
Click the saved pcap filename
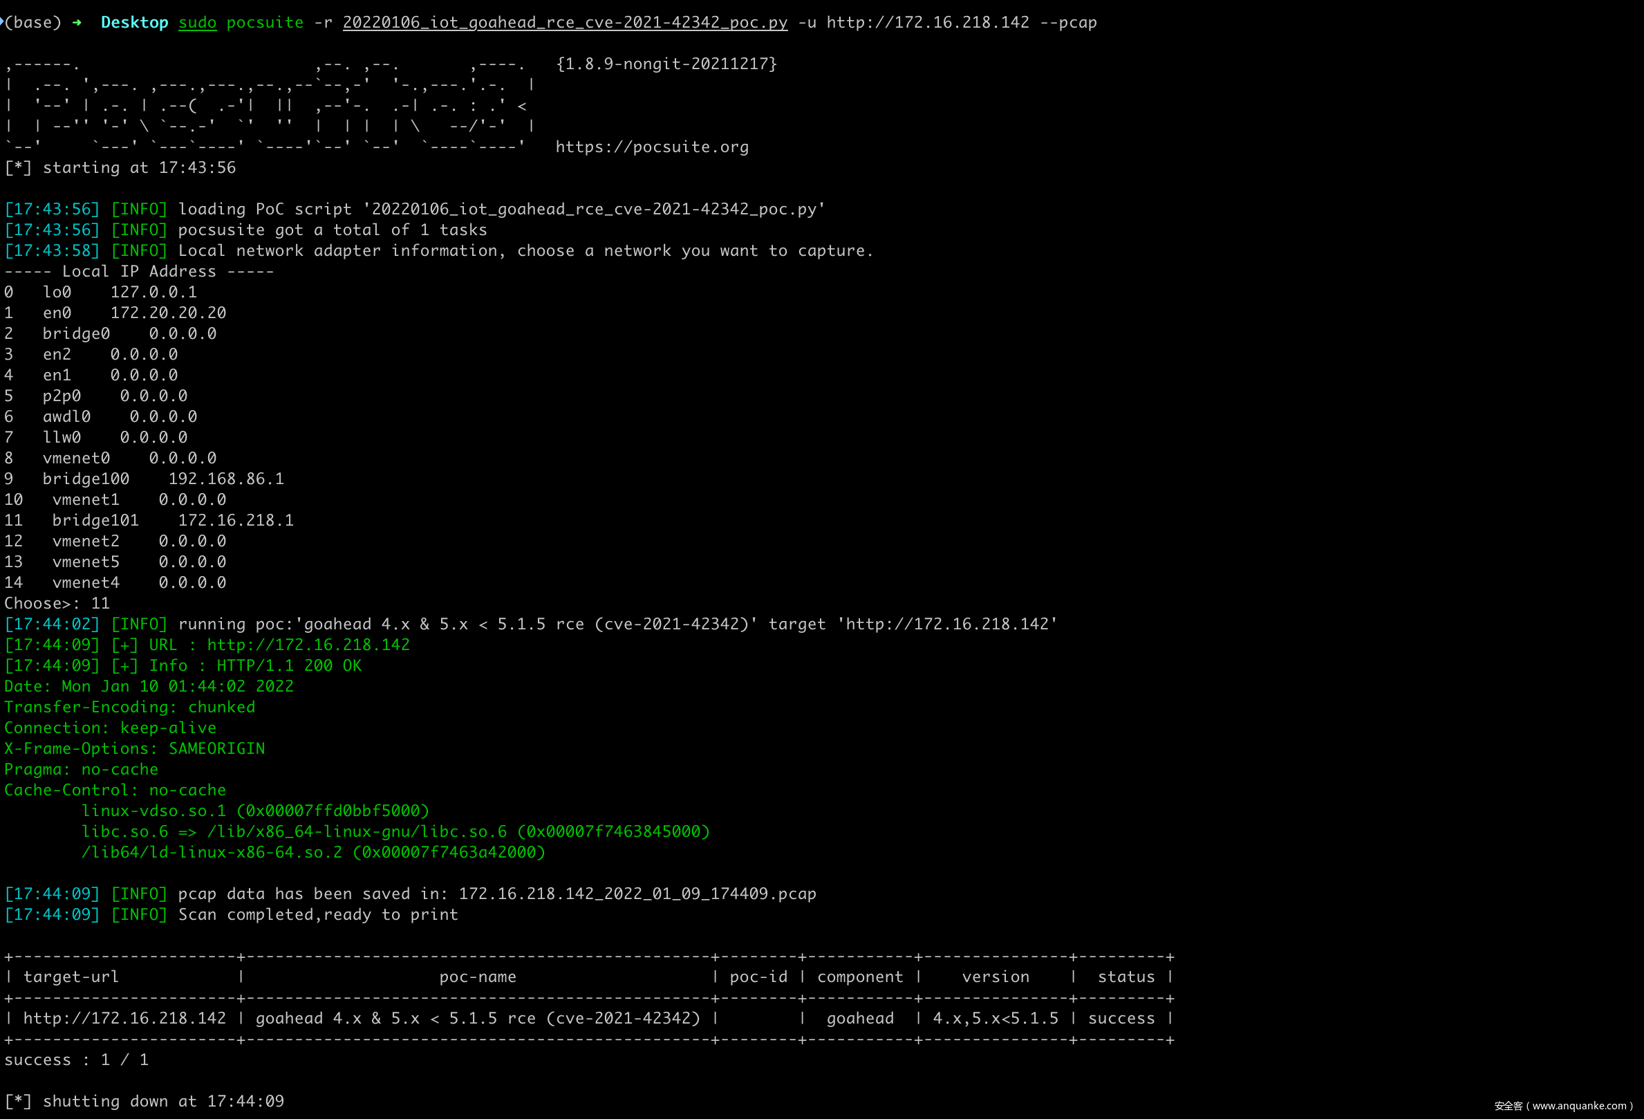coord(637,894)
